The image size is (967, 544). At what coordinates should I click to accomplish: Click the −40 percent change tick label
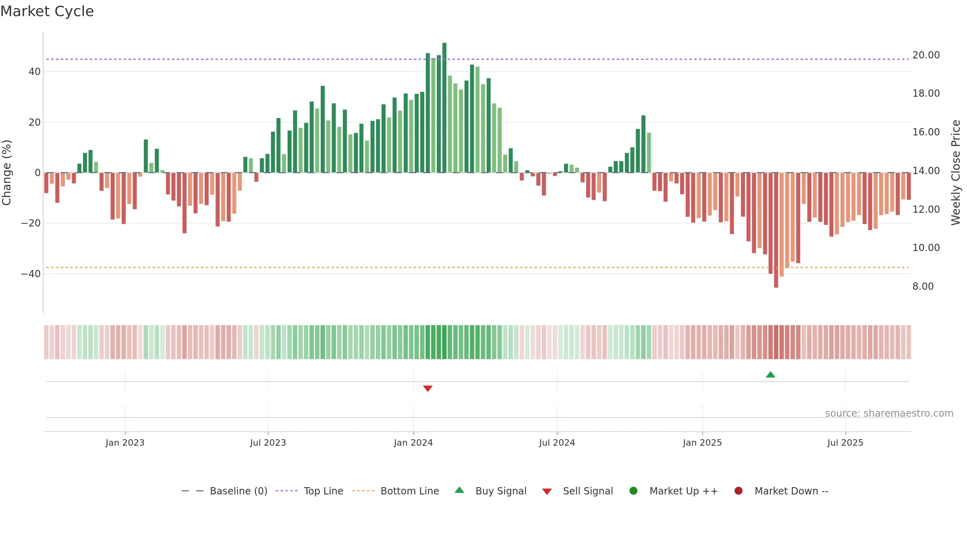(x=31, y=274)
